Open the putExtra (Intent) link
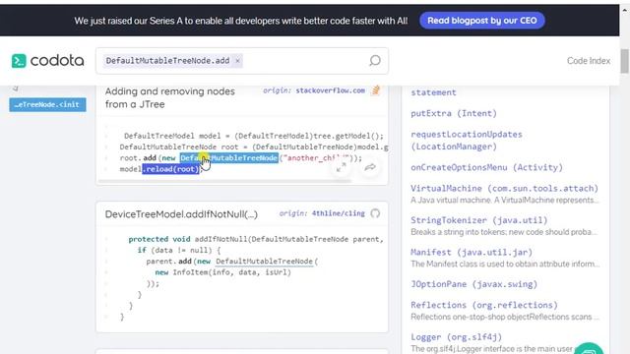630x354 pixels. tap(454, 114)
